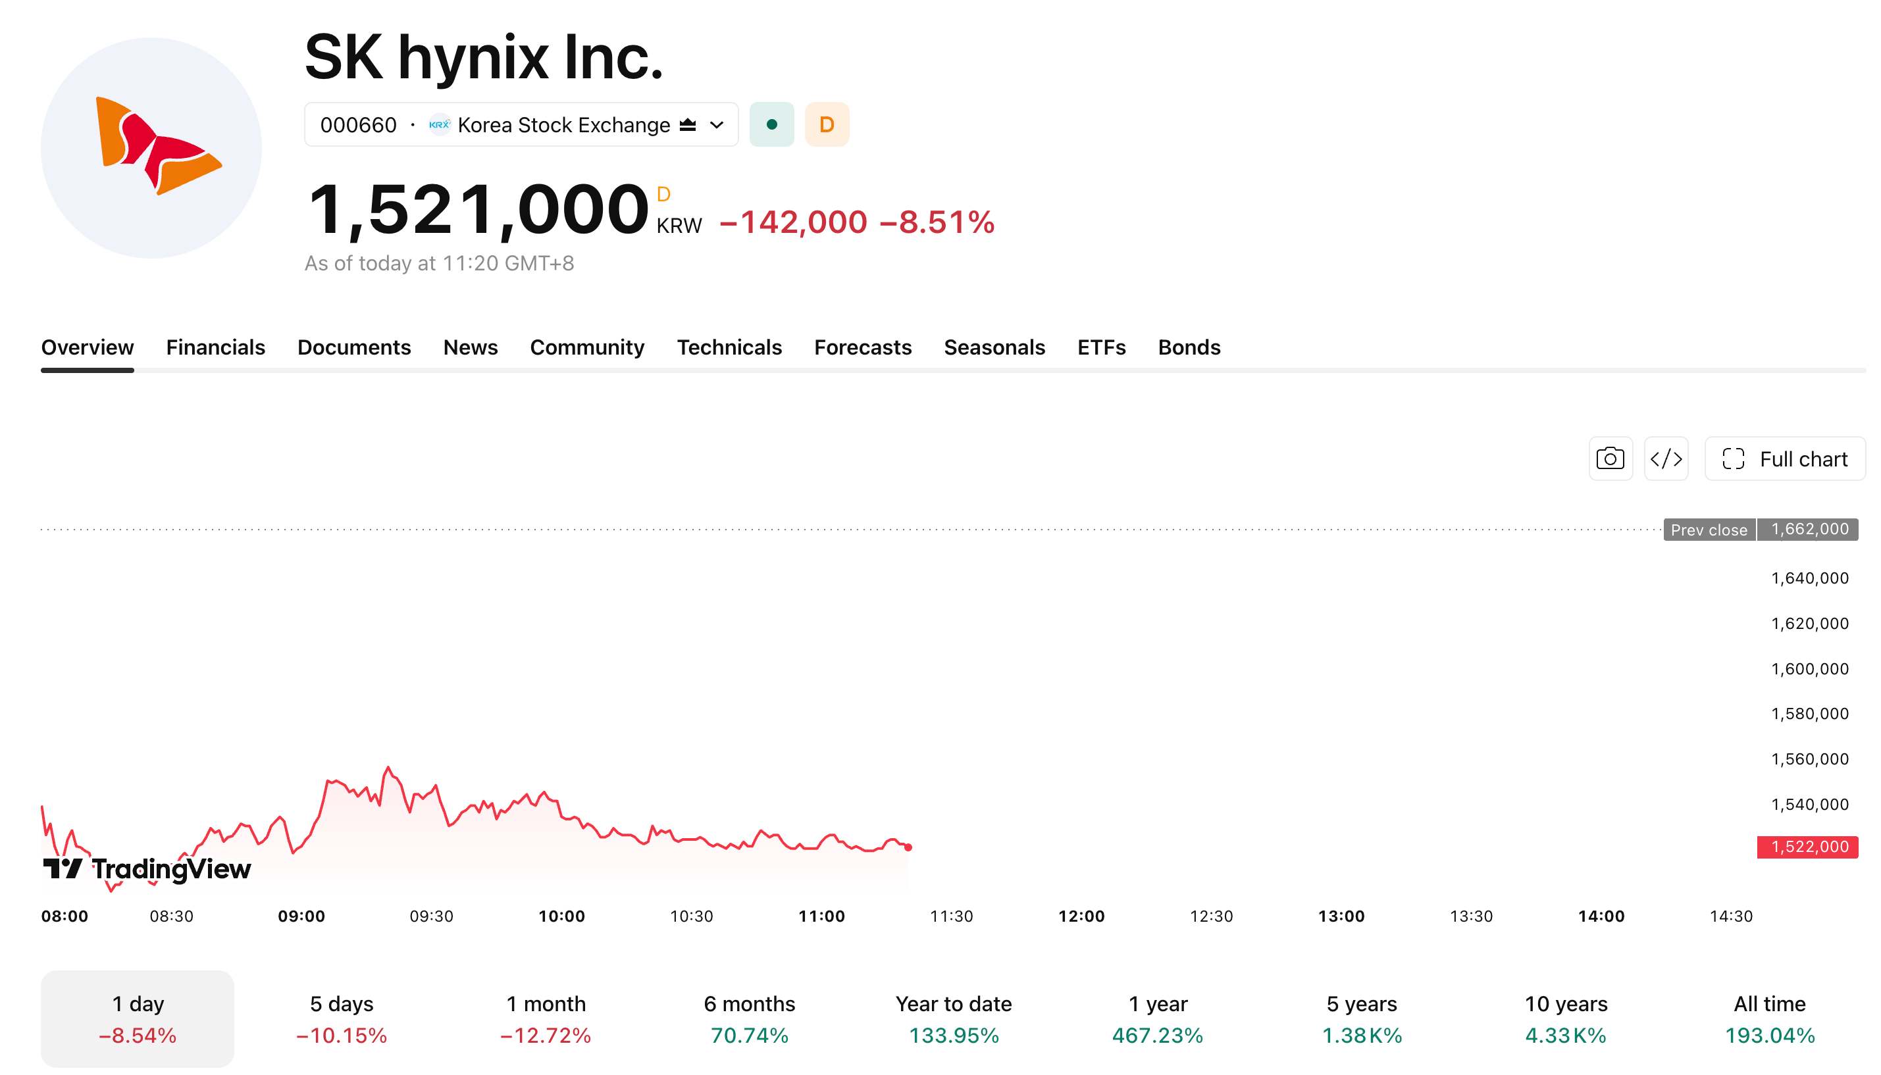Click the last price dot on chart line
This screenshot has width=1881, height=1075.
tap(908, 847)
